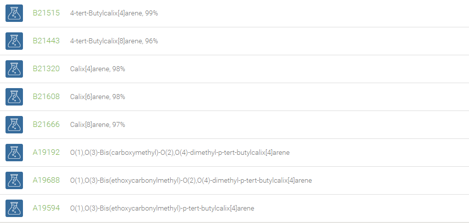Click the flask icon beside B21608
The image size is (469, 223).
[x=14, y=97]
